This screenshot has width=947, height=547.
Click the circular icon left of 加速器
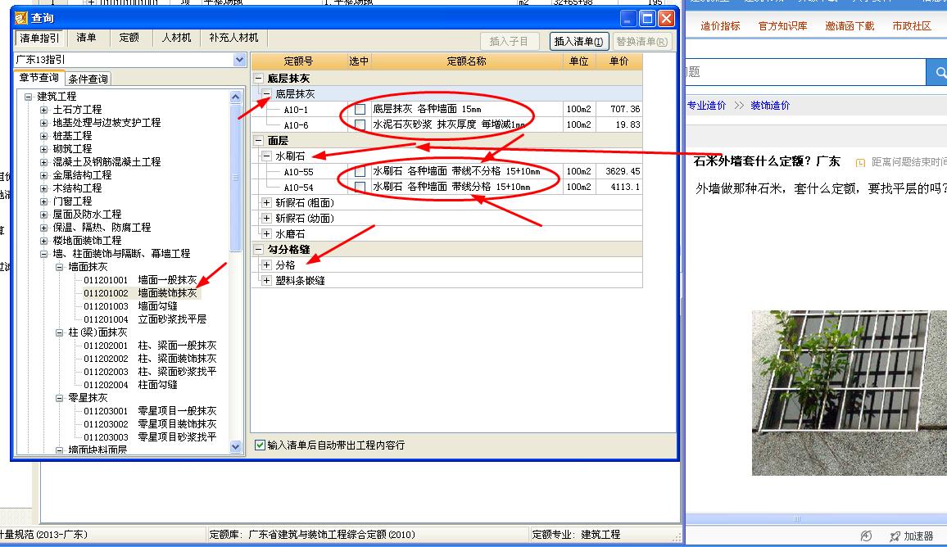866,536
